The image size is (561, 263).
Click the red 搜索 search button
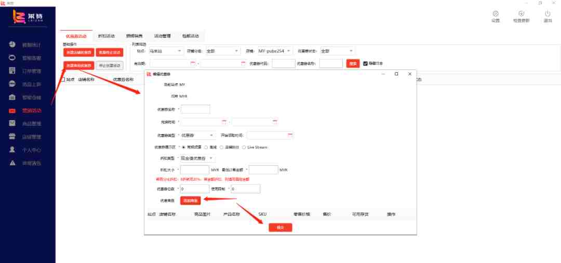[x=353, y=63]
